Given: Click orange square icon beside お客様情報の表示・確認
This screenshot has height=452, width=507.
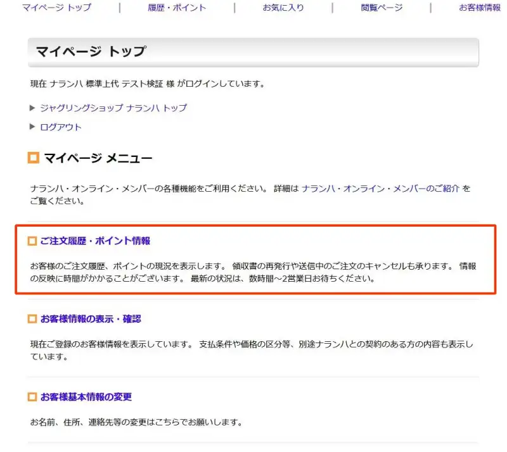Looking at the screenshot, I should point(32,319).
